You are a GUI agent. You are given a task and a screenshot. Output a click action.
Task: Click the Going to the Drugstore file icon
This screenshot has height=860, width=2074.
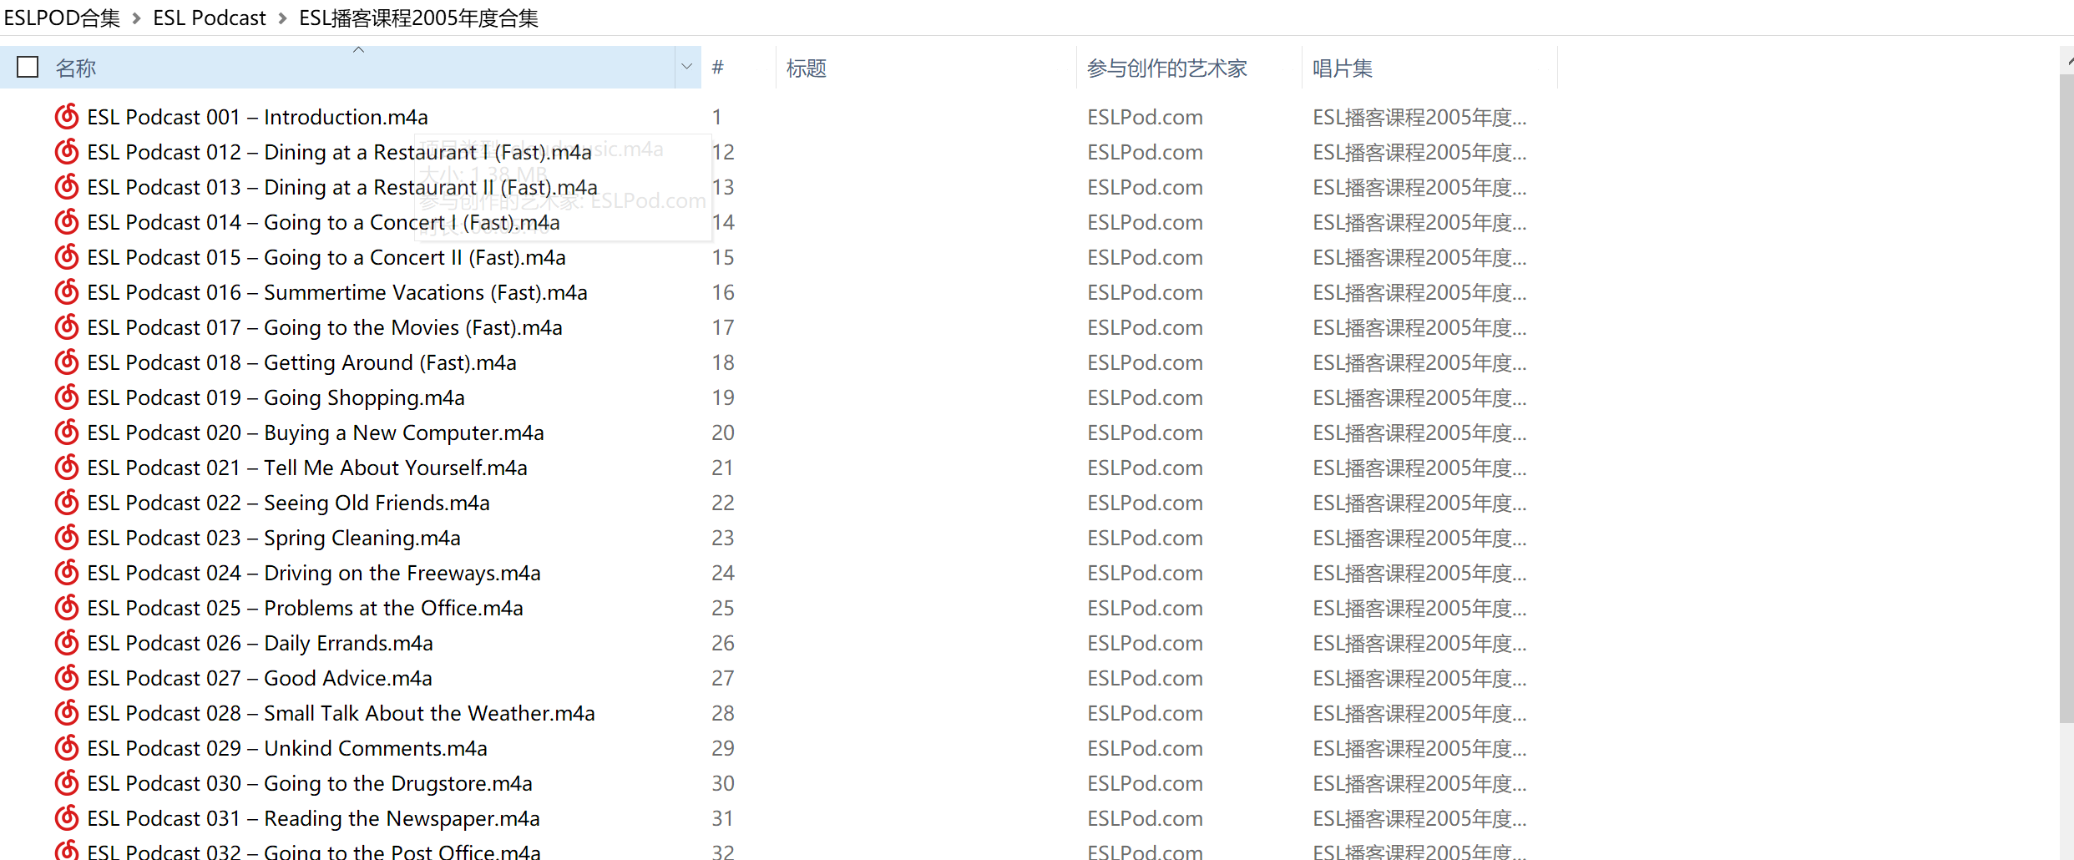[67, 783]
